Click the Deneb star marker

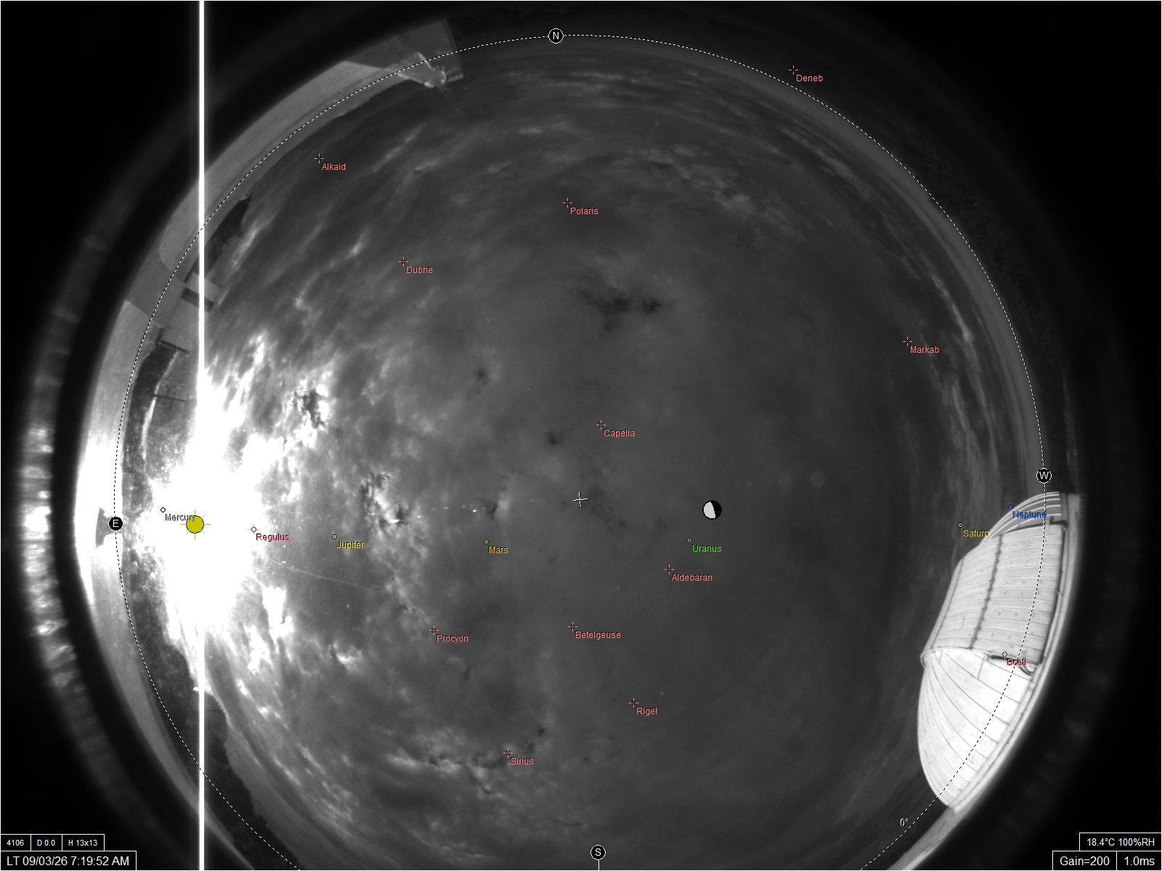[x=793, y=70]
